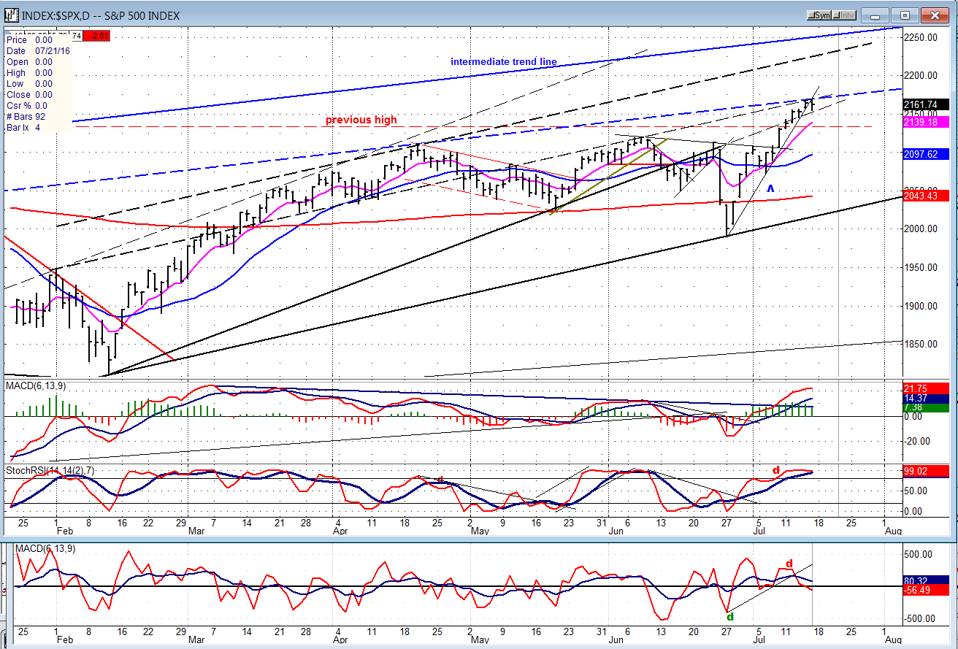This screenshot has width=958, height=649.
Task: Click the red -2.01 change box
Action: 96,36
